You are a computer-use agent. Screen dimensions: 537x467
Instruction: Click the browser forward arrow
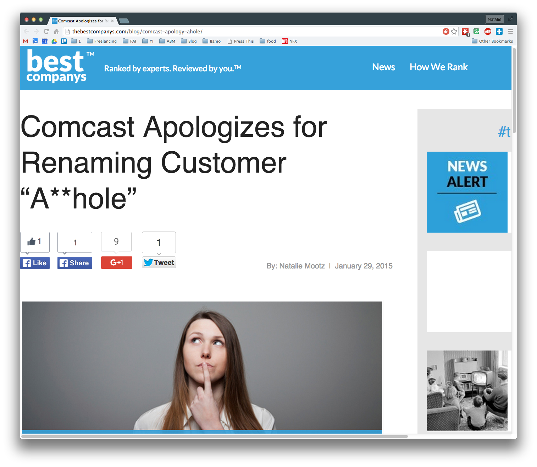pos(36,32)
